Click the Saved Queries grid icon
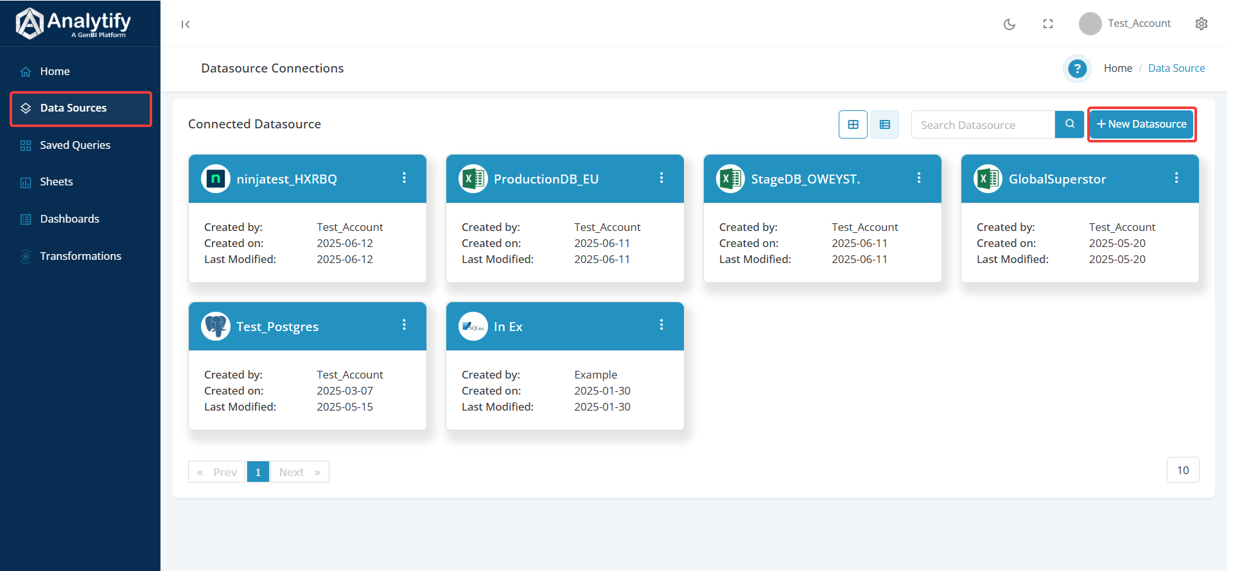Screen dimensions: 1233x571 [26, 146]
